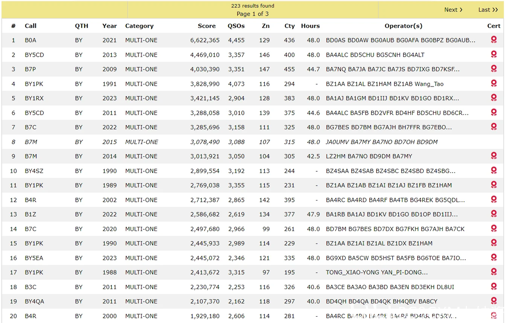This screenshot has width=505, height=323.
Task: Sort by the Score column header
Action: click(206, 26)
